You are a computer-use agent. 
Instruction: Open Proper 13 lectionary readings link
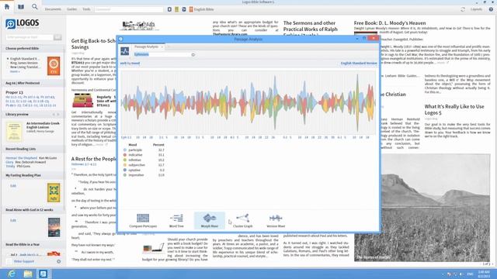[x=14, y=92]
